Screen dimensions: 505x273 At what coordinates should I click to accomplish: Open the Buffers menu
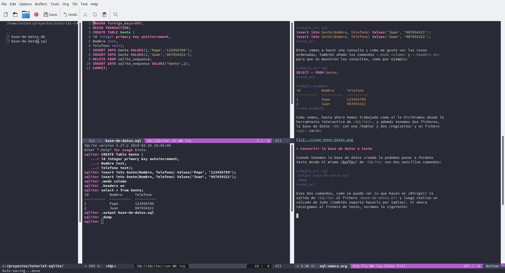(x=41, y=4)
